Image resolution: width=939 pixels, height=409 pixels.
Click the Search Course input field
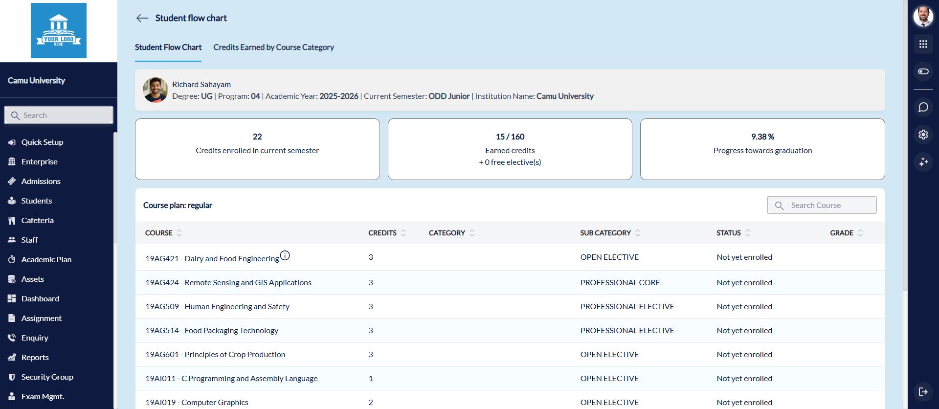point(827,205)
